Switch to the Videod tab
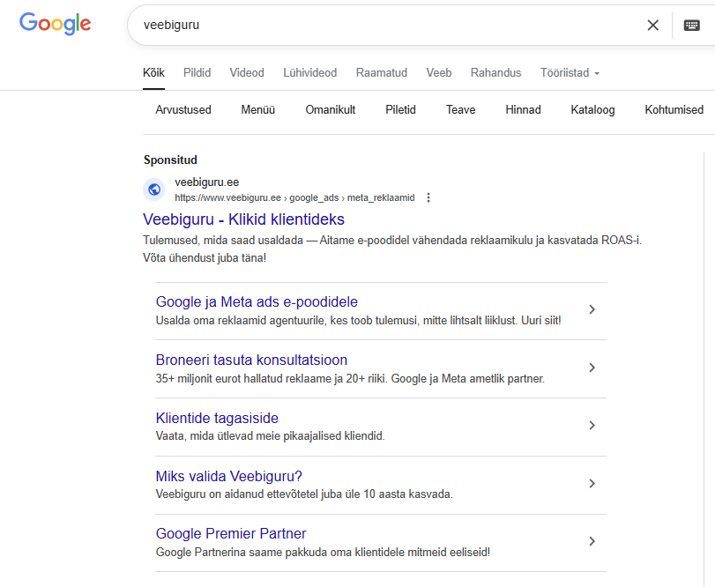This screenshot has width=715, height=587. click(x=247, y=73)
